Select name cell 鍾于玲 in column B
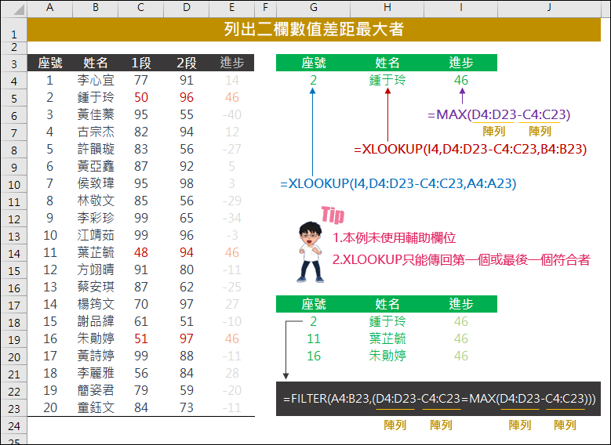The image size is (611, 445). click(96, 97)
